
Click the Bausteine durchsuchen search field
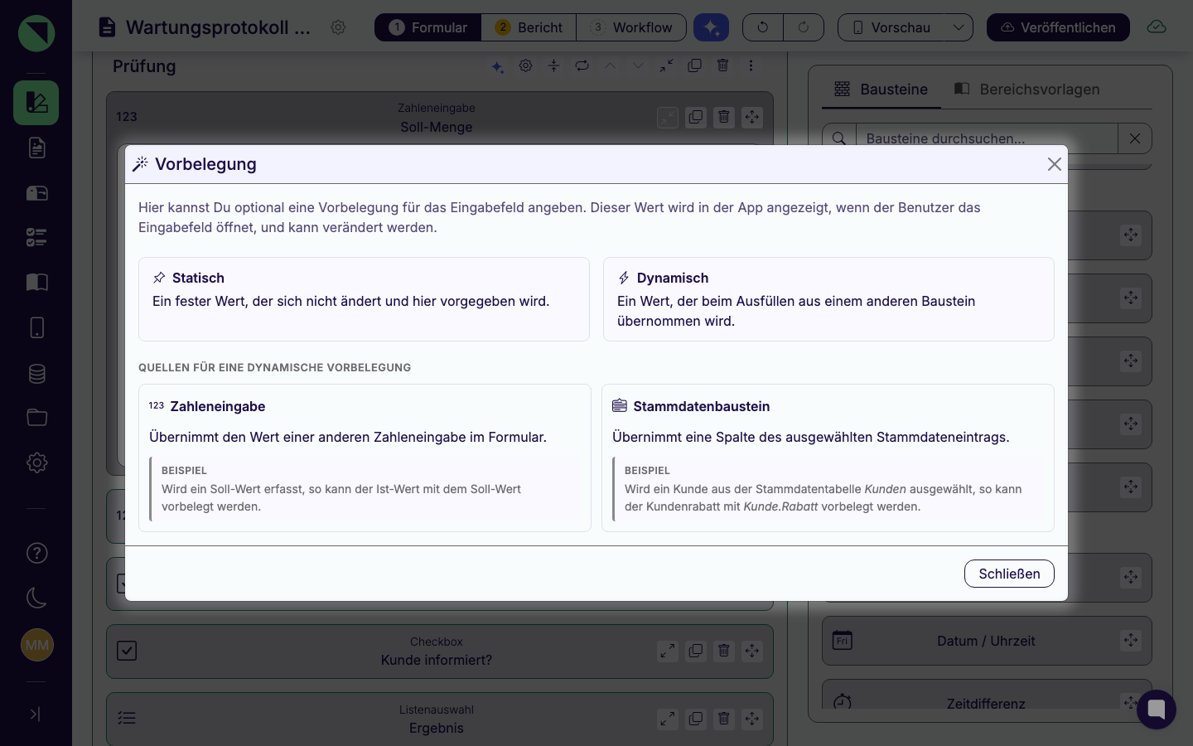point(986,138)
